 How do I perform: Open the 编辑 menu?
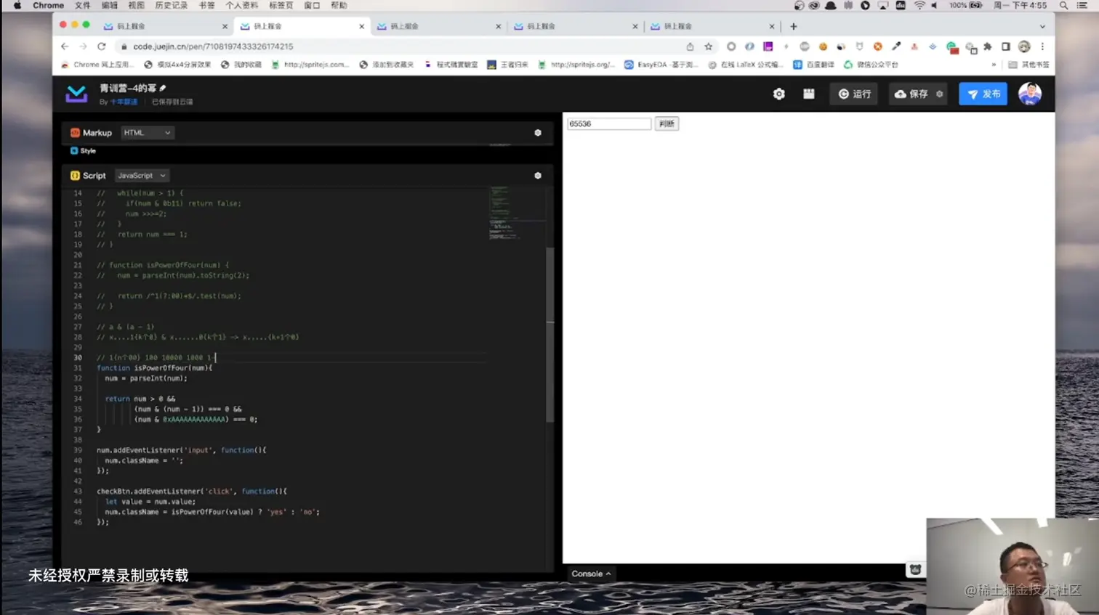pos(110,5)
